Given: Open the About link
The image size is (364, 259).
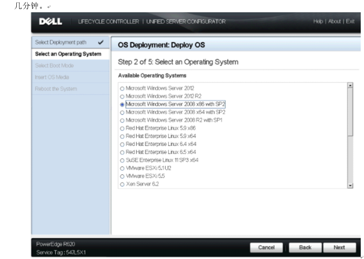Looking at the screenshot, I should point(334,21).
